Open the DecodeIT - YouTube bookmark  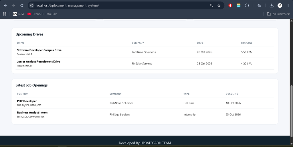click(x=42, y=14)
